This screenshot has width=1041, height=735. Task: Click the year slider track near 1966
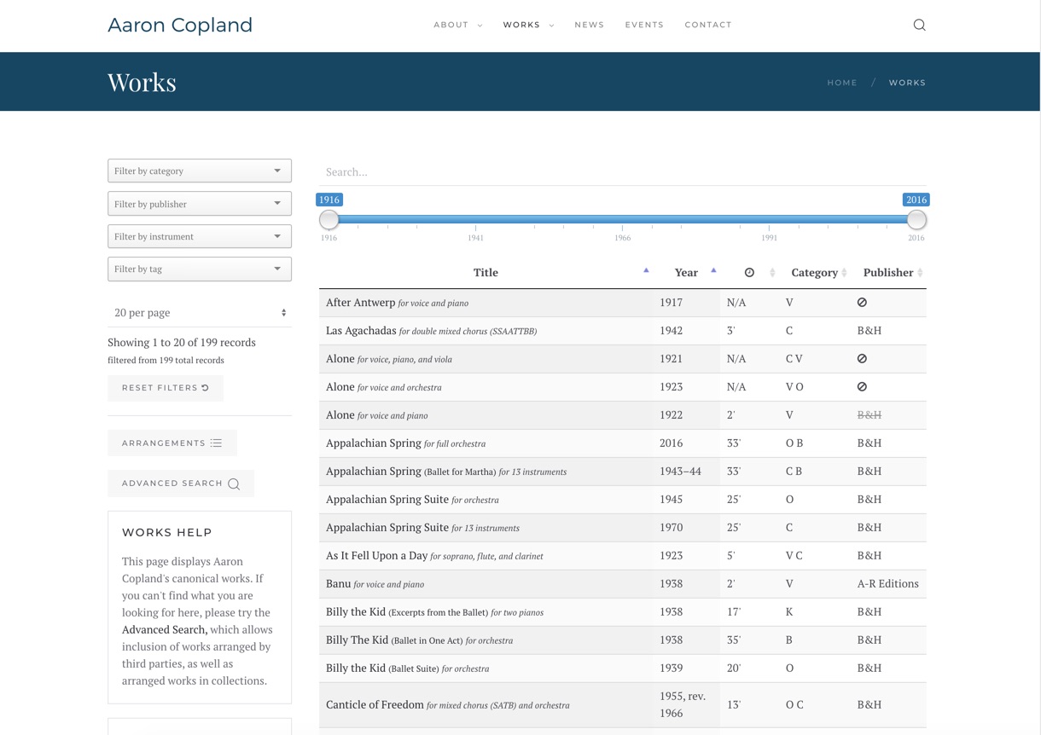click(623, 220)
